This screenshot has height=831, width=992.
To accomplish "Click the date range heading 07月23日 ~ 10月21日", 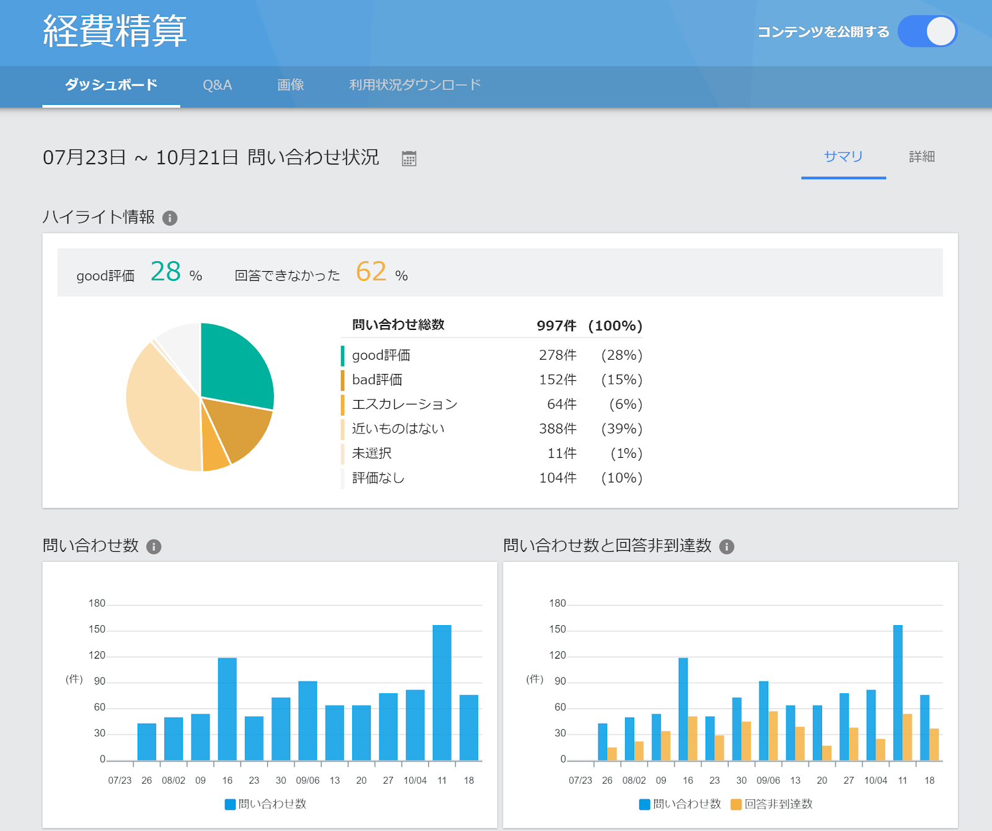I will 141,158.
